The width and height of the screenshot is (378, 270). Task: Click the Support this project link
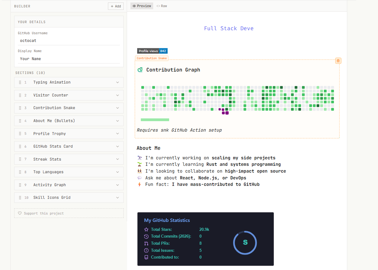click(69, 213)
